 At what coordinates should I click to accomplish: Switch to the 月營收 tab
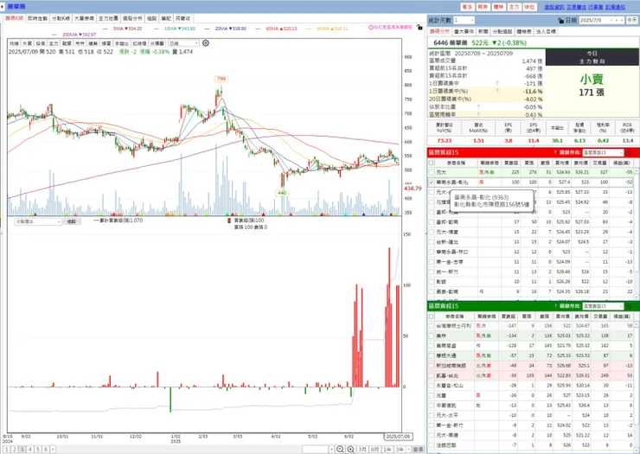(182, 18)
